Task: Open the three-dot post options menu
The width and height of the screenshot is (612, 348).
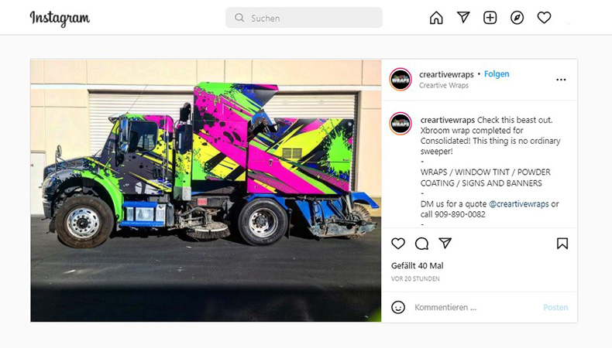Action: (x=561, y=80)
